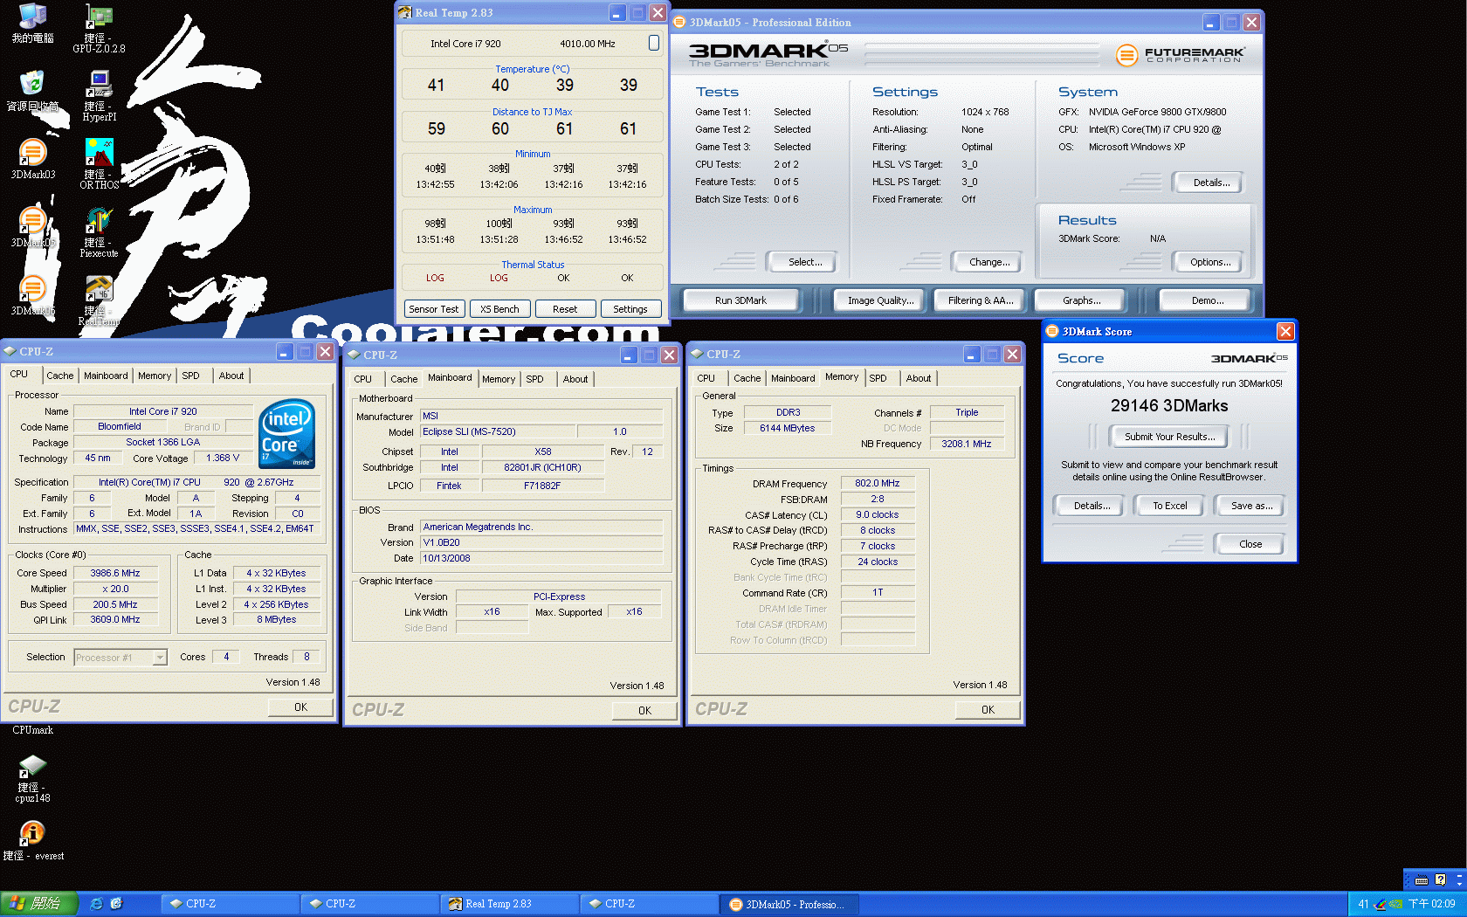Click the Eclipse SLI (MS-7520) model field

click(x=498, y=431)
